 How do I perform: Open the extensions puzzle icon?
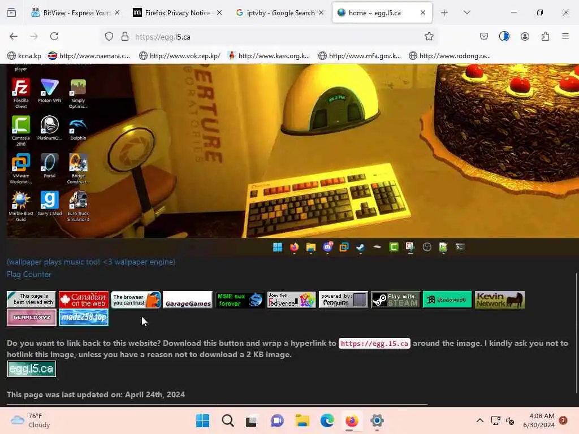point(545,37)
